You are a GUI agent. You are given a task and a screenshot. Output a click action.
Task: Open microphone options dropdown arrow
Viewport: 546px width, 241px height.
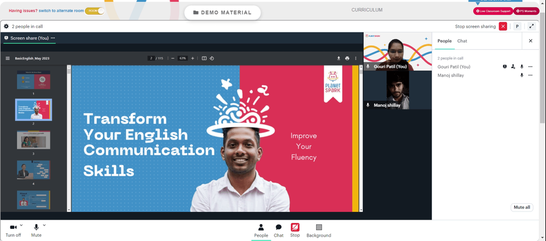pos(44,225)
